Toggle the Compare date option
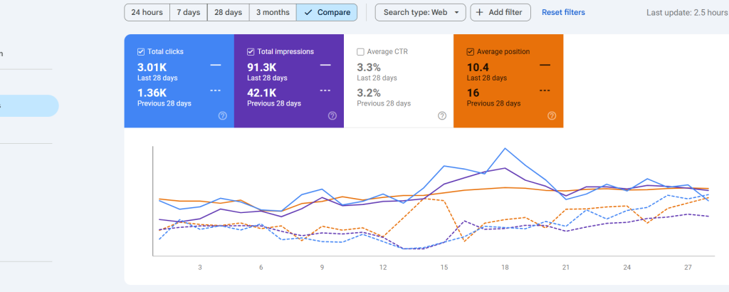729x292 pixels. click(327, 12)
